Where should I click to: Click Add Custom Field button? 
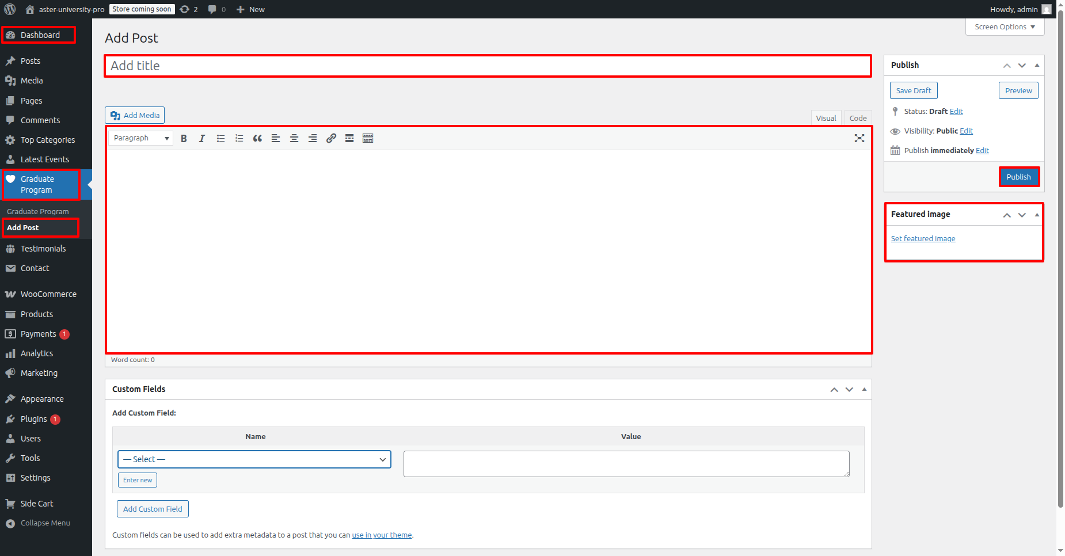153,509
